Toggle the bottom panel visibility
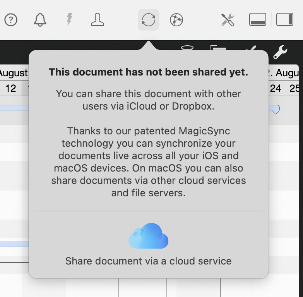 258,19
